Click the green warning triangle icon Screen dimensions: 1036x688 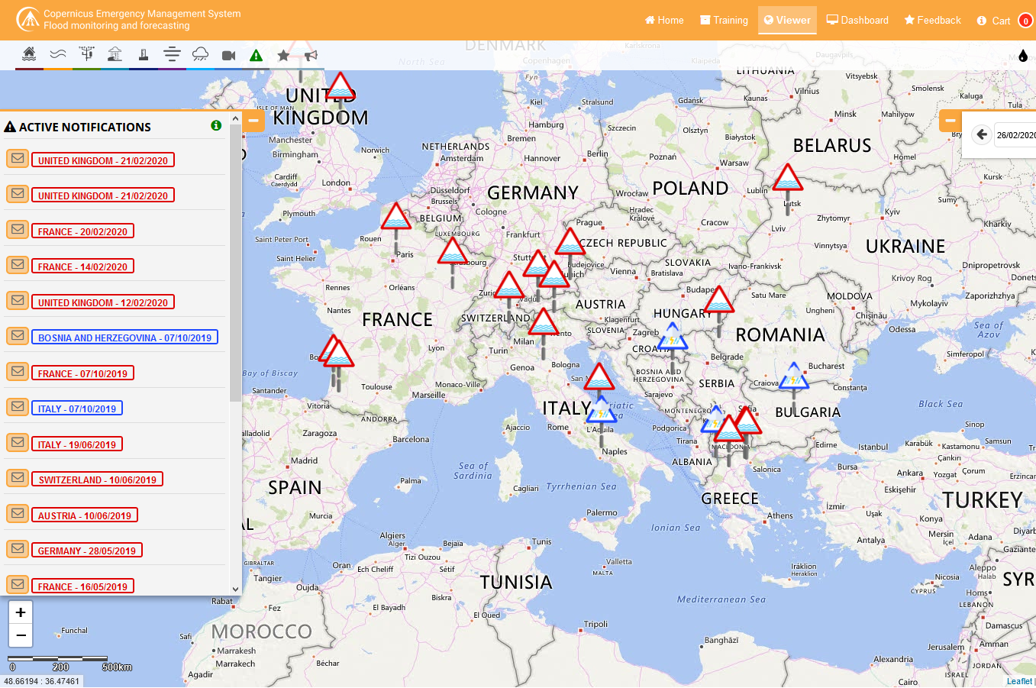[x=256, y=53]
